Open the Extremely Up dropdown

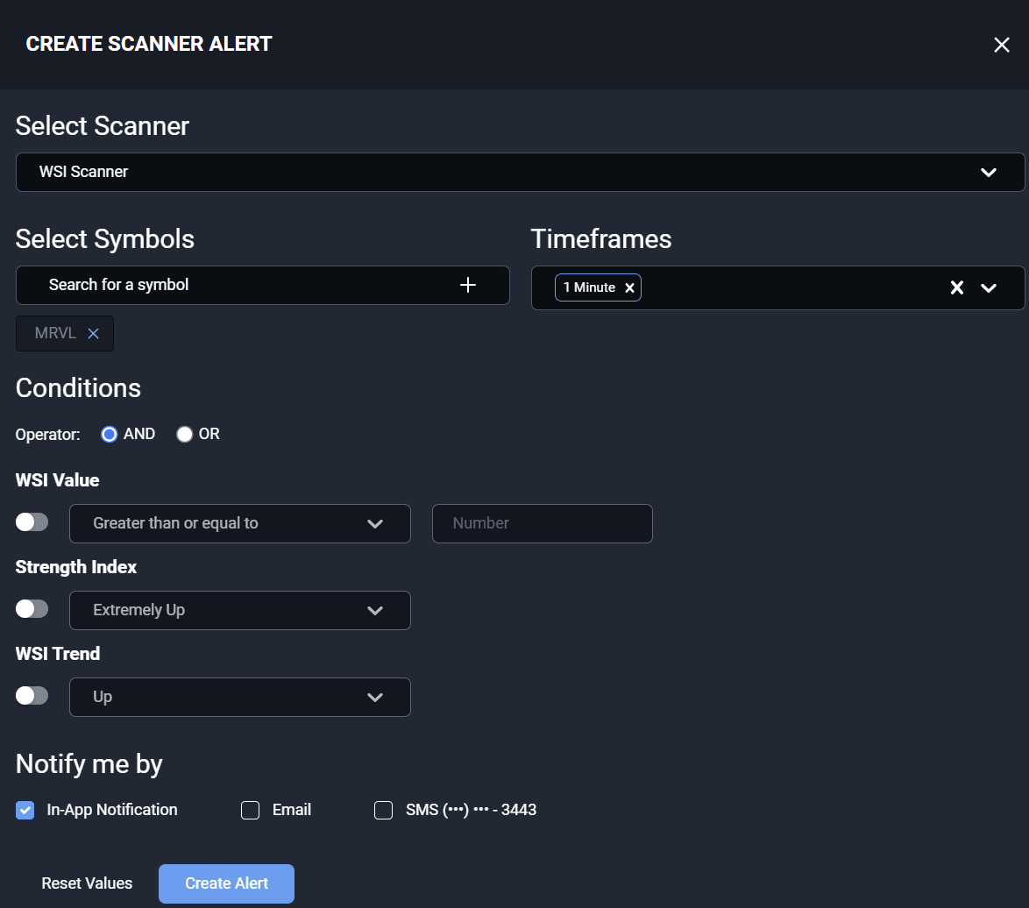tap(240, 610)
